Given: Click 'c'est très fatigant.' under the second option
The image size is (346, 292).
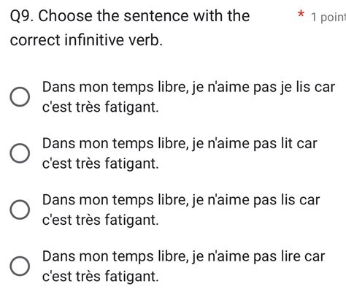Looking at the screenshot, I should (x=100, y=164).
